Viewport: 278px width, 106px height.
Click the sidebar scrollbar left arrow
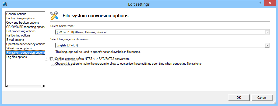7,86
